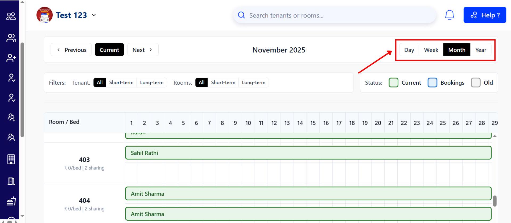The width and height of the screenshot is (511, 223).
Task: Click the Help button
Action: click(x=485, y=15)
